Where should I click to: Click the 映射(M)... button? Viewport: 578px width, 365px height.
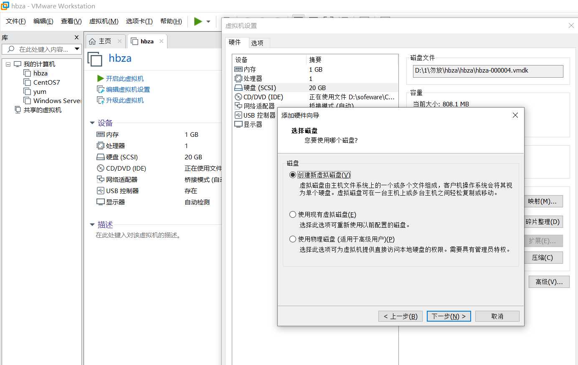[x=543, y=201]
